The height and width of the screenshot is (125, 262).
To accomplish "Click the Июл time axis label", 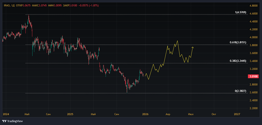I will (x=191, y=114).
